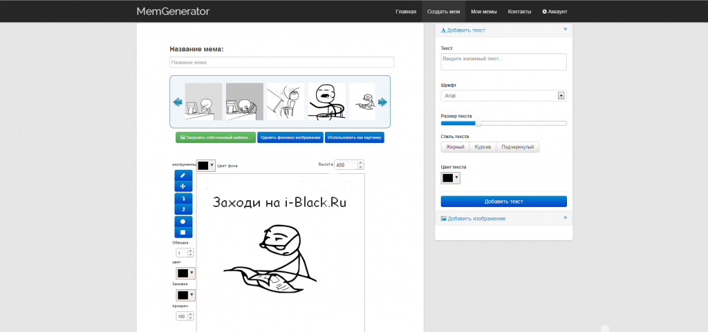Go to Главная in the navbar
Image resolution: width=708 pixels, height=332 pixels.
point(405,12)
